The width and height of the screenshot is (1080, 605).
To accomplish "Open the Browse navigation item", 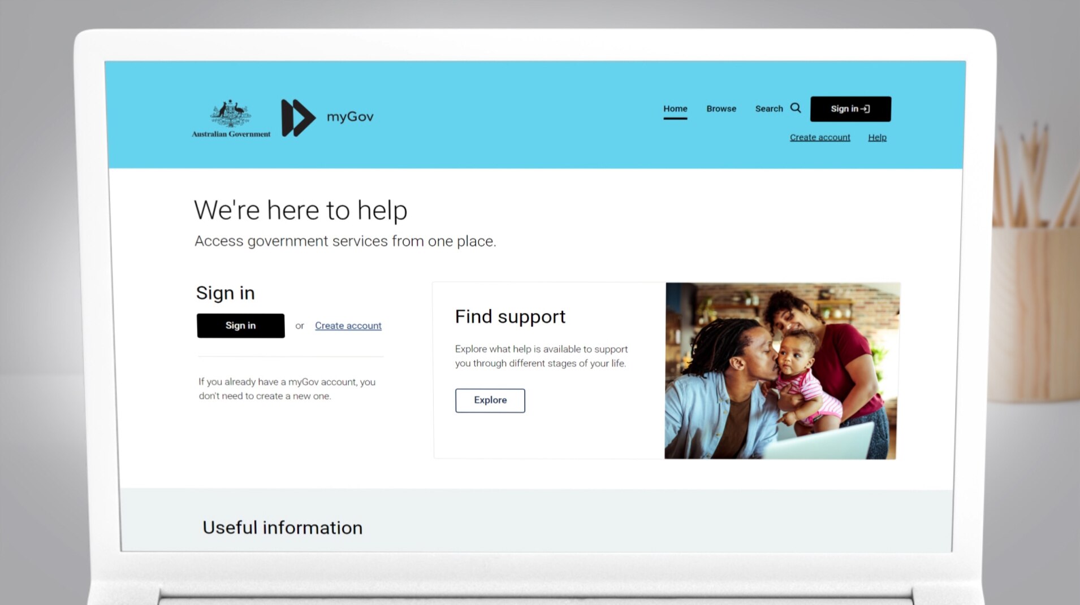I will (721, 108).
